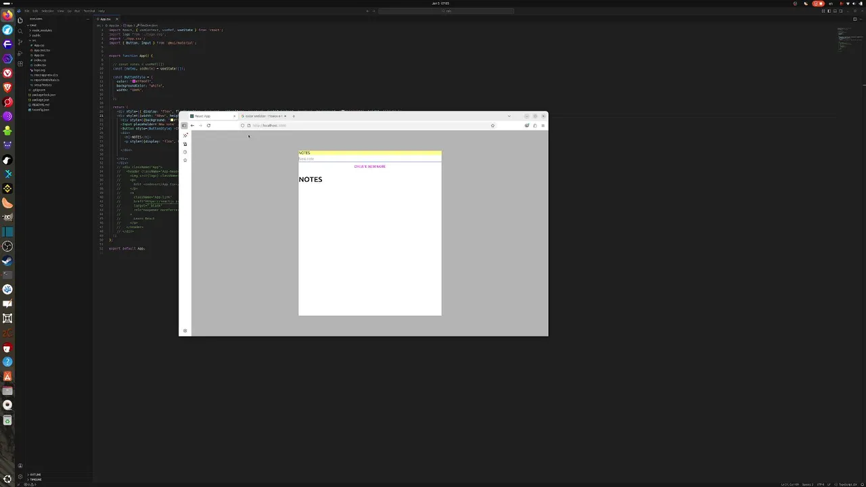Open VS Code View menu
This screenshot has height=487, width=866.
[60, 11]
